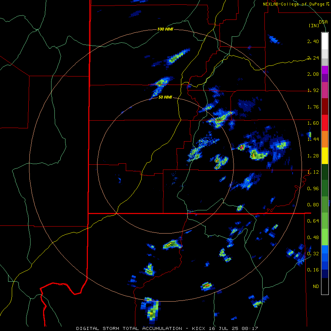
Task: Select the 2.24 legend value
Action: [313, 58]
